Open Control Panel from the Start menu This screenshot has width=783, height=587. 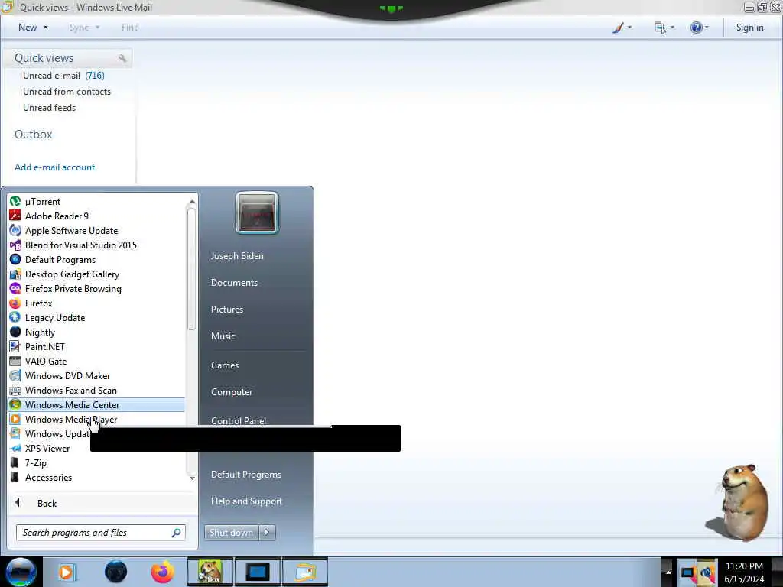pos(239,420)
